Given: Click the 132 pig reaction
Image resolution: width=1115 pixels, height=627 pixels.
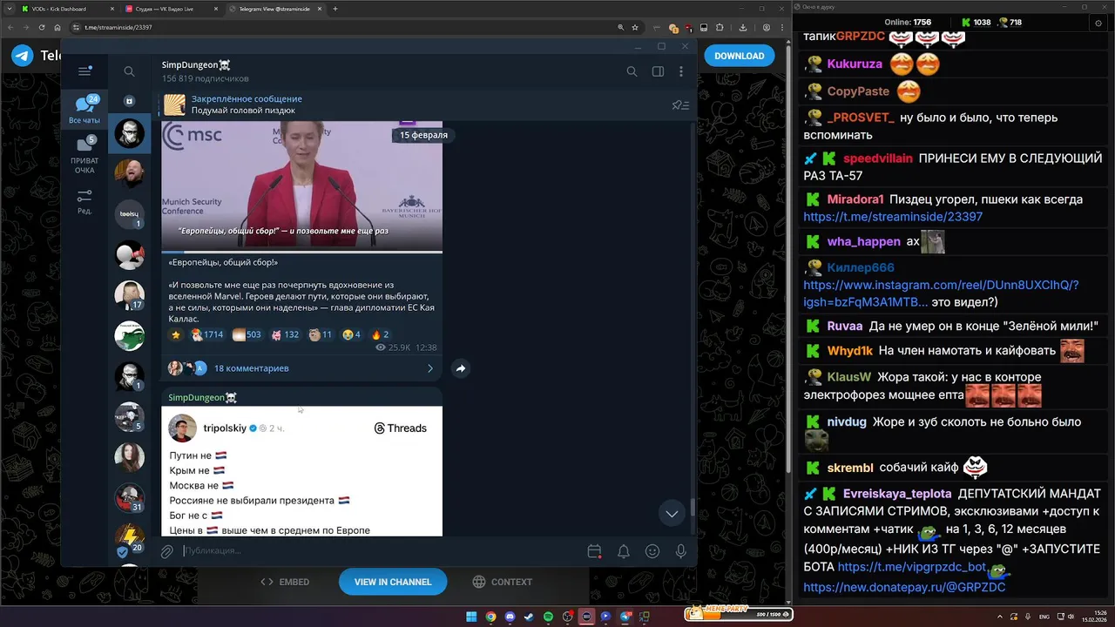Looking at the screenshot, I should [x=285, y=334].
